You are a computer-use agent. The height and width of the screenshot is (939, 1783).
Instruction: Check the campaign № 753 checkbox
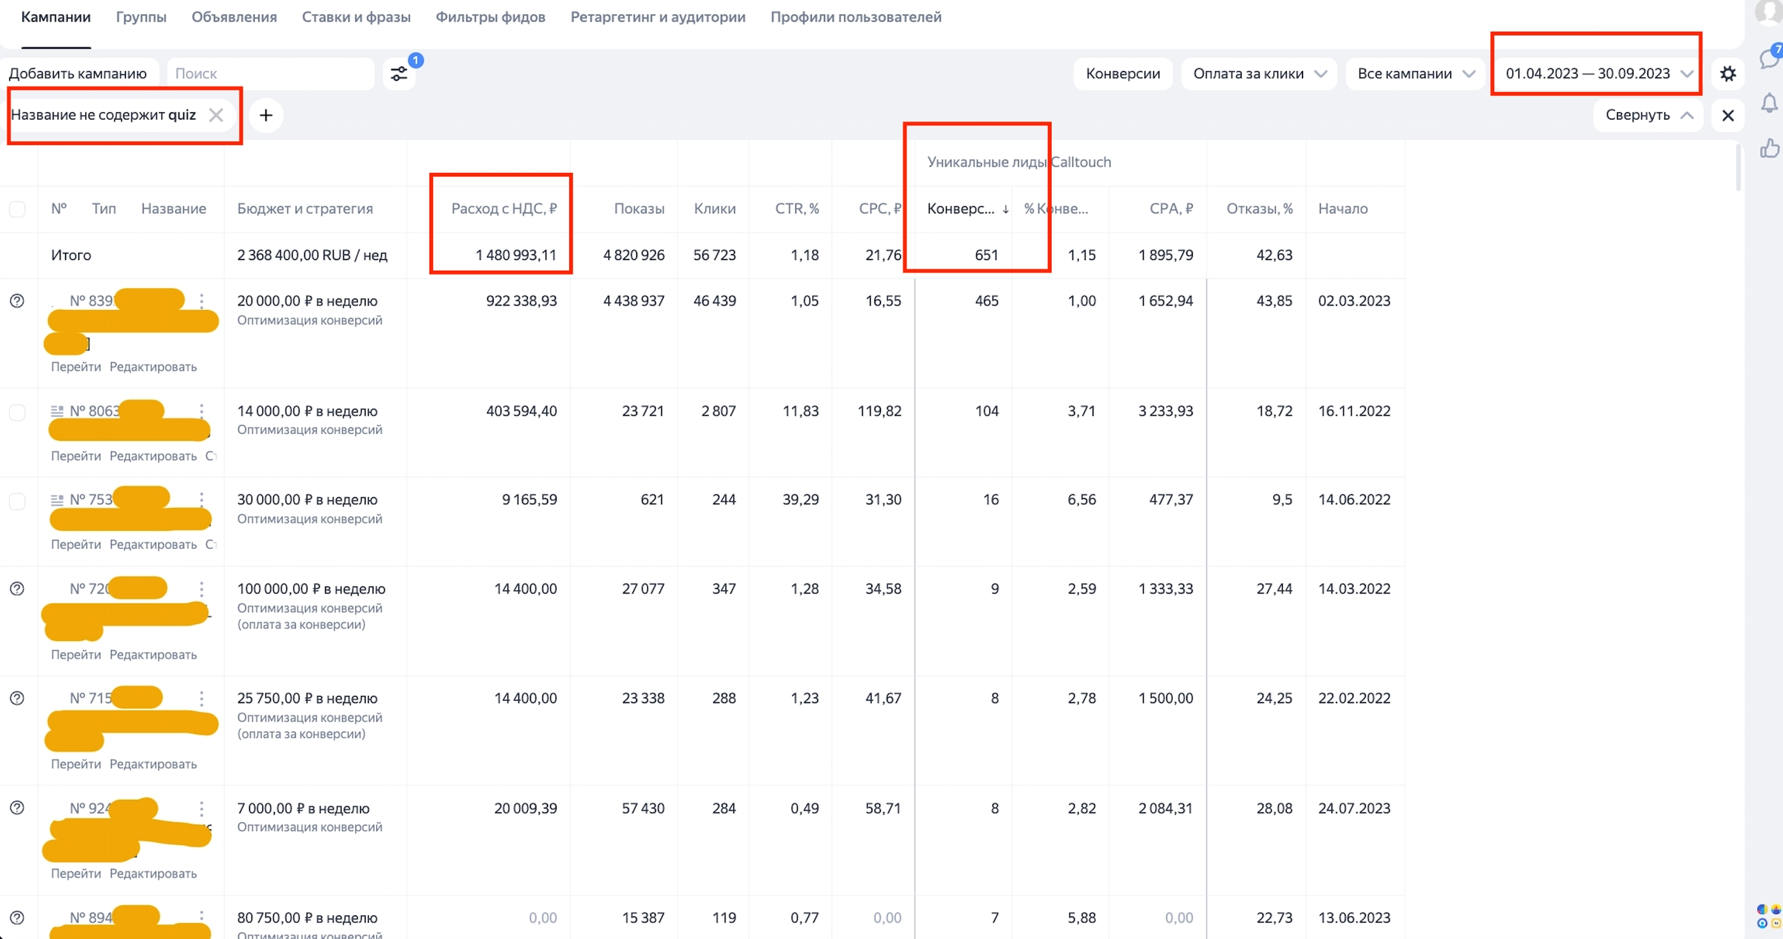(x=17, y=500)
